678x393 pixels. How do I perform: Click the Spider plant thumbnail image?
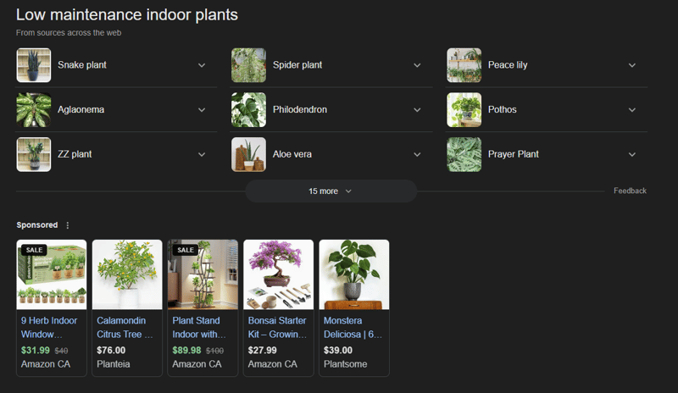[x=248, y=65]
